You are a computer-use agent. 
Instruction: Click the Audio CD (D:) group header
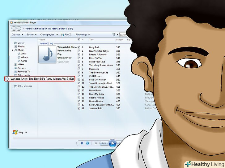pyautogui.click(x=46, y=43)
